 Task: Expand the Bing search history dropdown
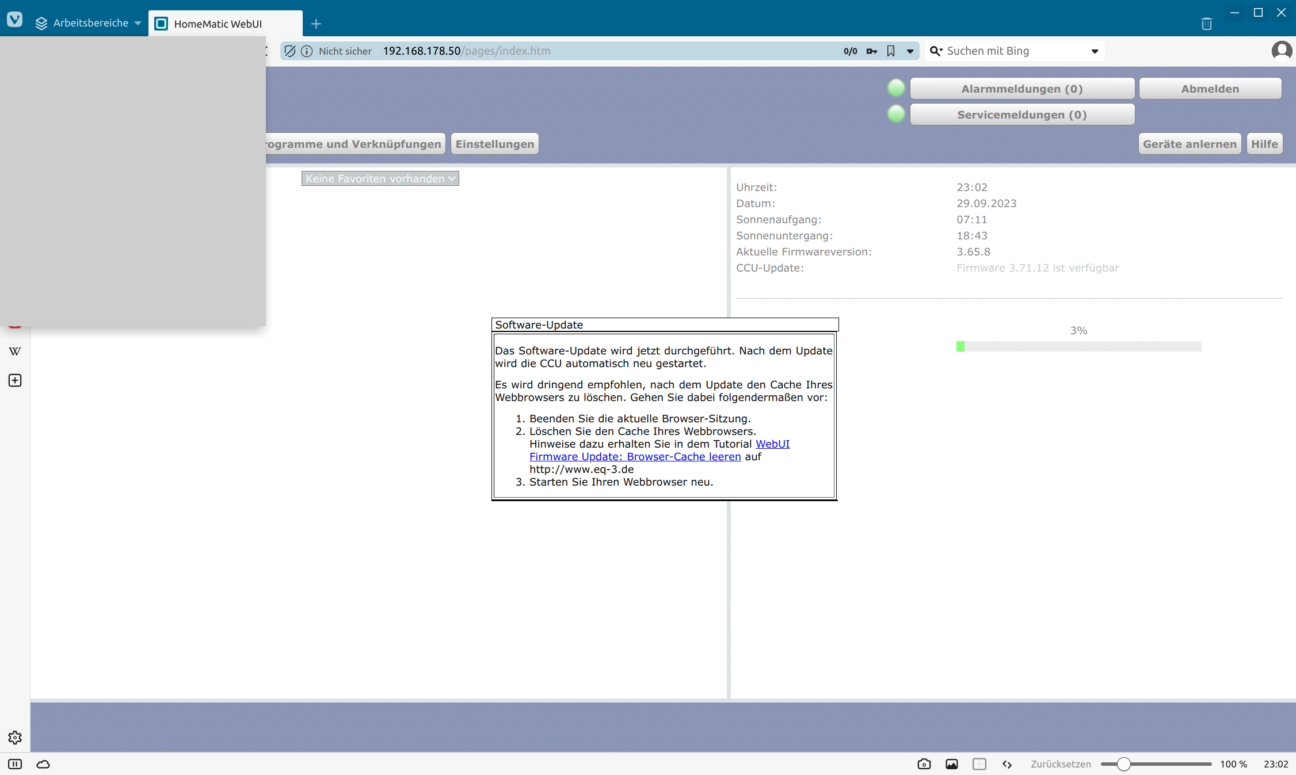[1095, 51]
